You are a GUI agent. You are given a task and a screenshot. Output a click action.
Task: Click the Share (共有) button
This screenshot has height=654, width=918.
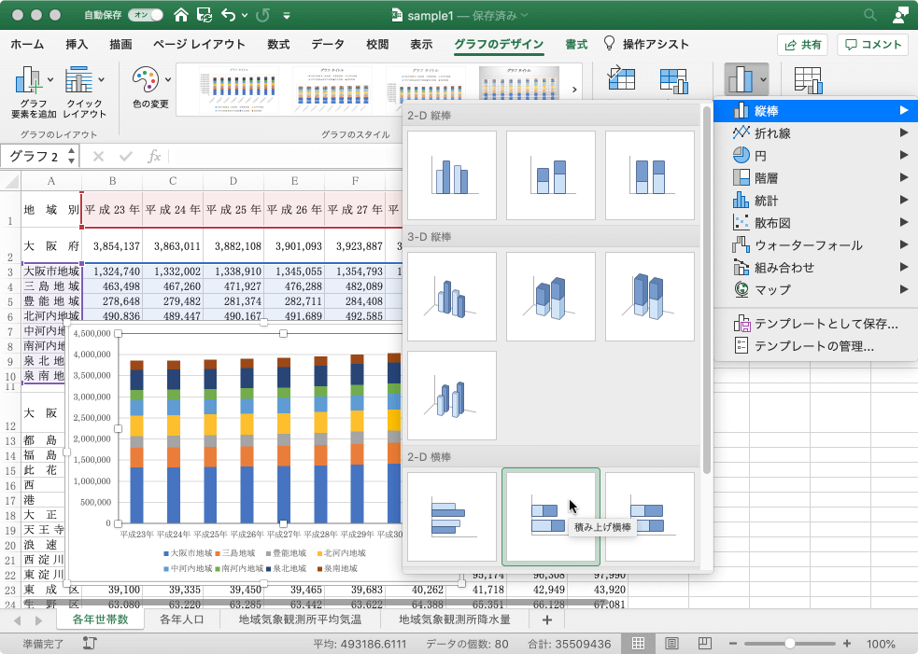[802, 44]
